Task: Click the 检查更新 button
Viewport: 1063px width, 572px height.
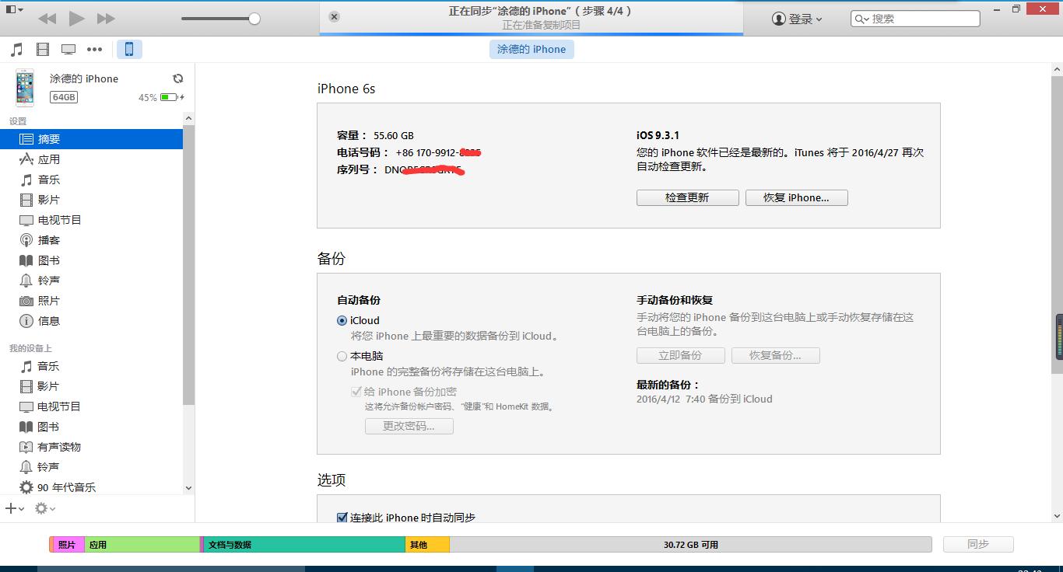Action: point(687,197)
